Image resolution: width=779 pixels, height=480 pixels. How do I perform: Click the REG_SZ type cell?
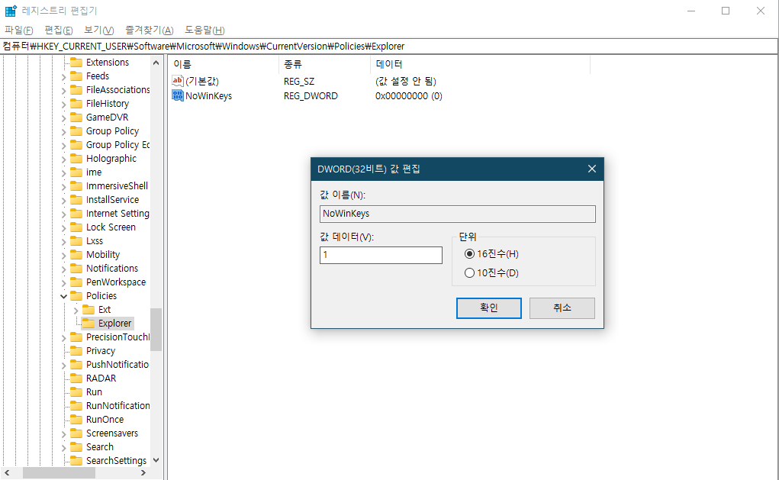299,82
